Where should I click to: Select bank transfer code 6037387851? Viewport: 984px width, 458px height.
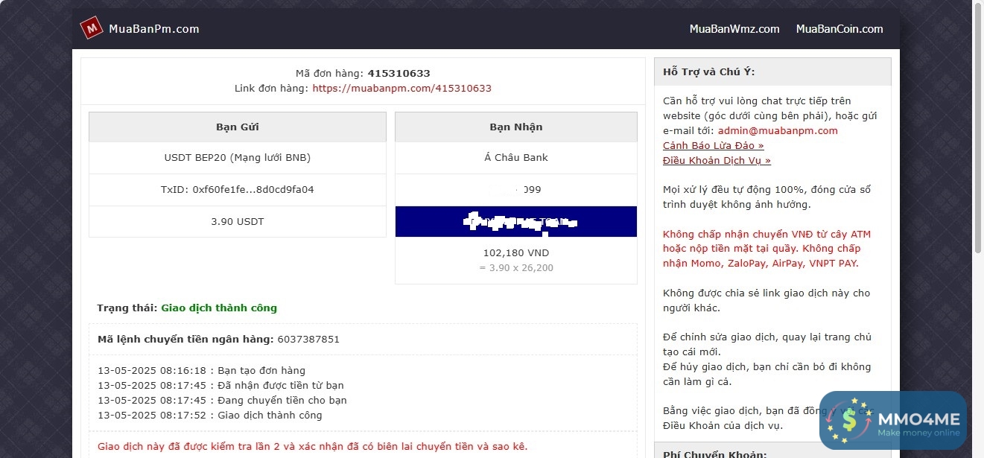coord(308,339)
